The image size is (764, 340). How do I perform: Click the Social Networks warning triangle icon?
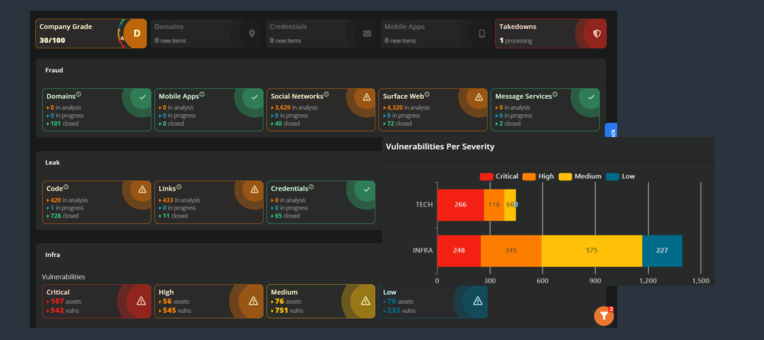366,97
